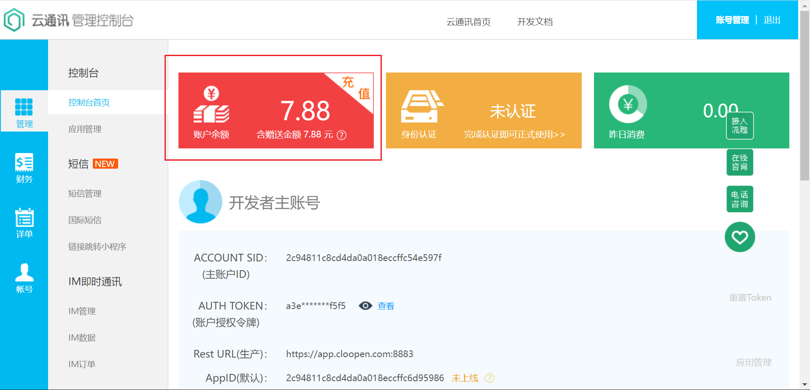Click 退出 to log out

point(772,20)
